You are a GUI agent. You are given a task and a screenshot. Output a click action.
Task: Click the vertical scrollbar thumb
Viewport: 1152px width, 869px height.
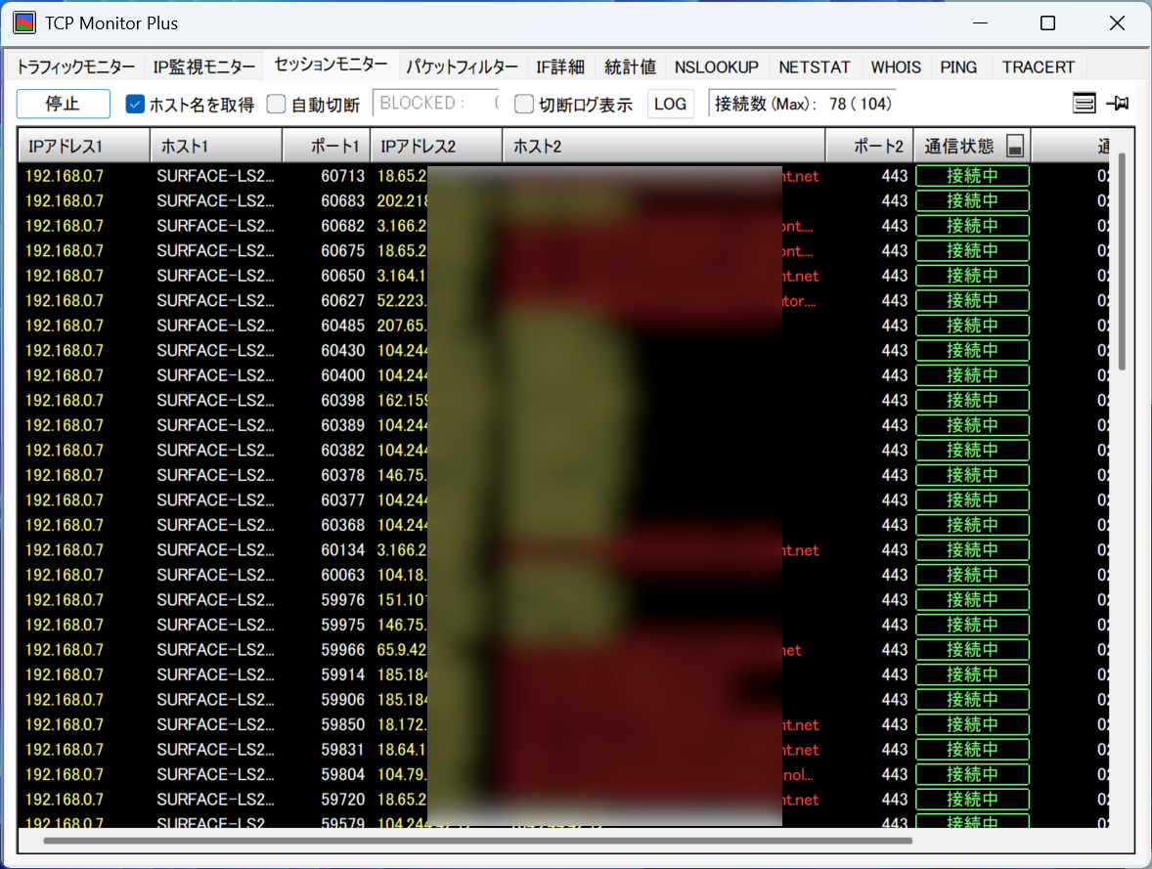[x=1122, y=262]
